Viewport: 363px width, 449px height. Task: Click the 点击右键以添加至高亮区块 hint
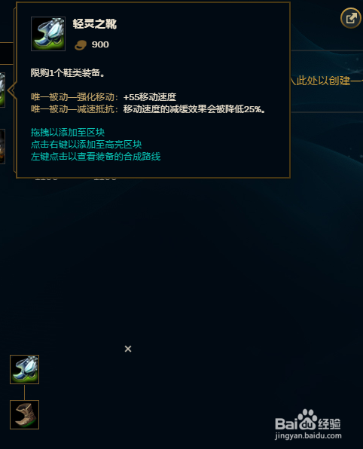(86, 145)
